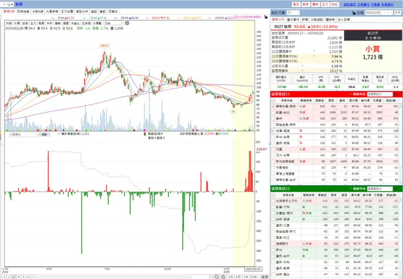Toggle the lock icon above the chart
This screenshot has width=403, height=279.
click(x=266, y=17)
